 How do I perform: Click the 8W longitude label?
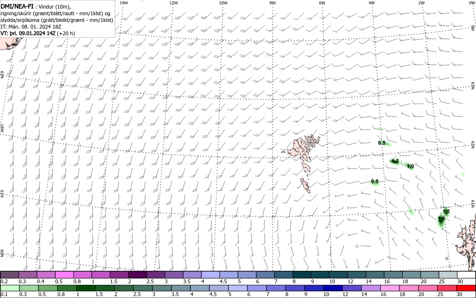click(273, 3)
